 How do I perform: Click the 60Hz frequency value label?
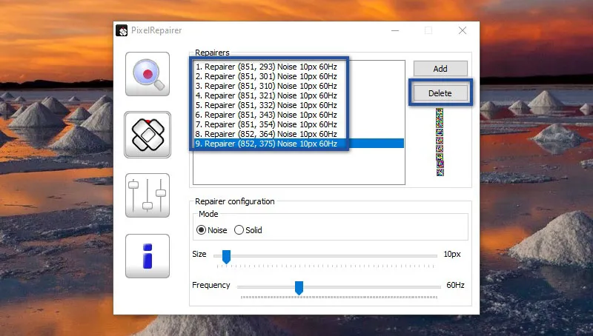tap(455, 285)
